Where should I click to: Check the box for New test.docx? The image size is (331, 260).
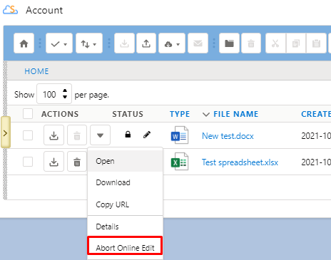pos(28,135)
